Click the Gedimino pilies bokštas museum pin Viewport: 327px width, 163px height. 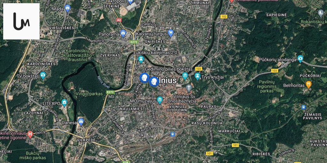click(185, 76)
